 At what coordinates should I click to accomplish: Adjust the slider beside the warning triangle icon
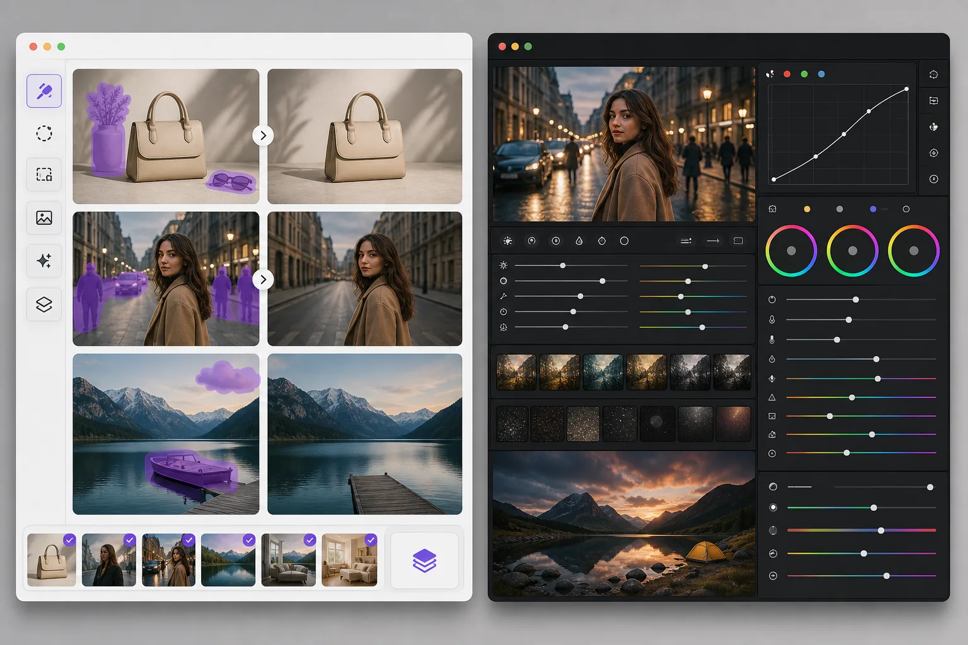[x=861, y=397]
